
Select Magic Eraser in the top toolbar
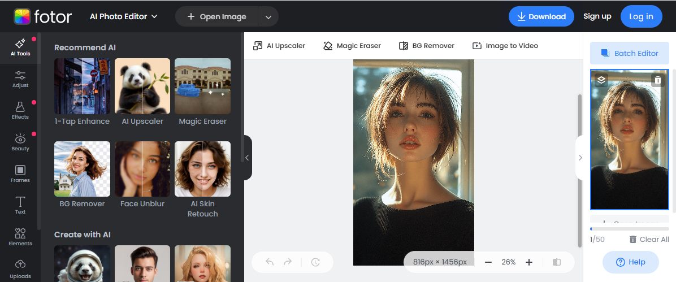tap(352, 46)
